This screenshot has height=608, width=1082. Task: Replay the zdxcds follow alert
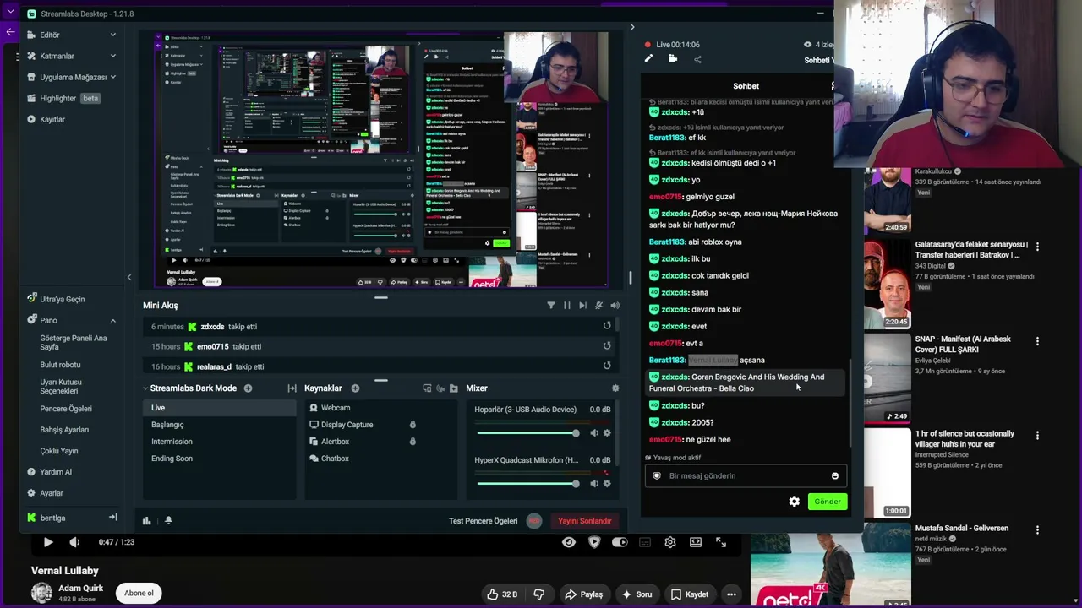coord(607,326)
